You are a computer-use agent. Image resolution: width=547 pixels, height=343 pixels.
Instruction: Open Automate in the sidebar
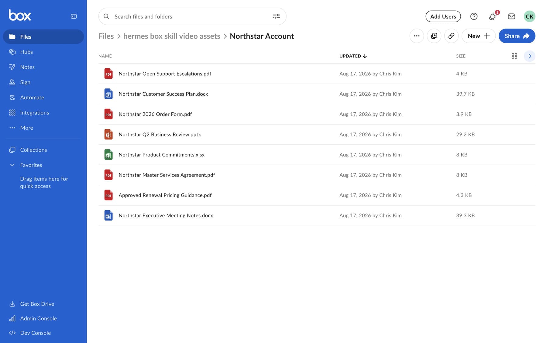tap(43, 98)
